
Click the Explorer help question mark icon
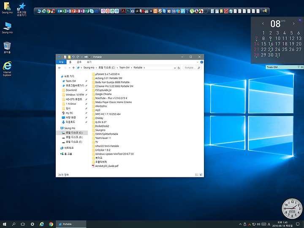pos(202,62)
